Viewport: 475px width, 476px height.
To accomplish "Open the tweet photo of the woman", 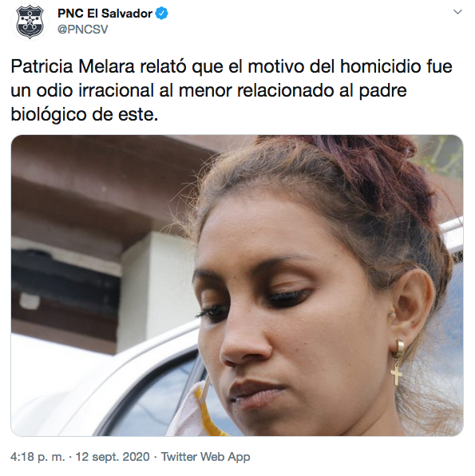I will point(237,285).
